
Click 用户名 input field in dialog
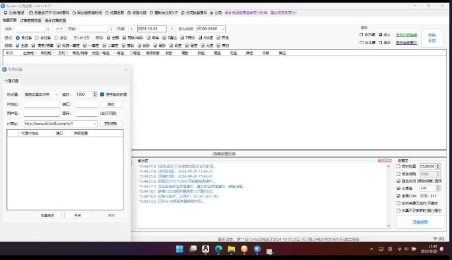point(42,114)
